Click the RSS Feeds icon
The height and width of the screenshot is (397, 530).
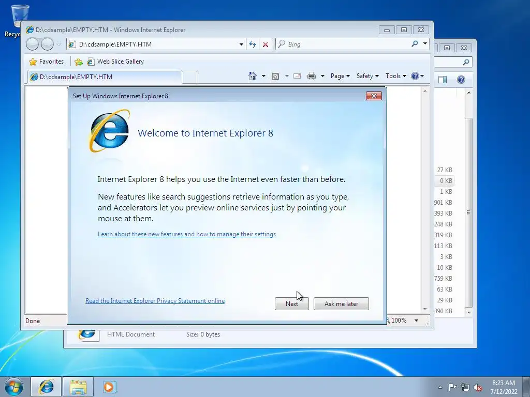[x=275, y=77]
